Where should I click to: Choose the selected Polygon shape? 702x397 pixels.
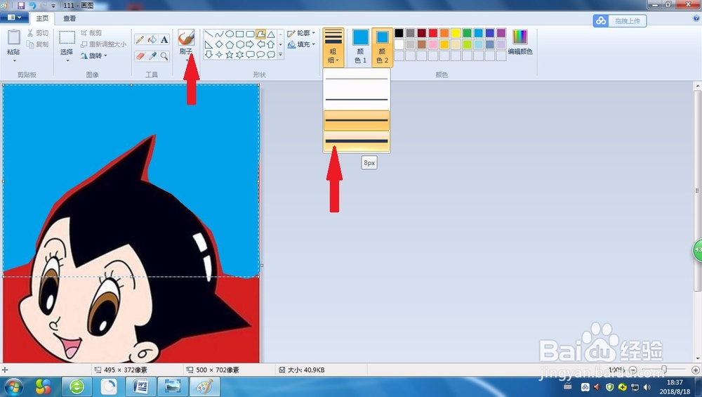tap(260, 34)
